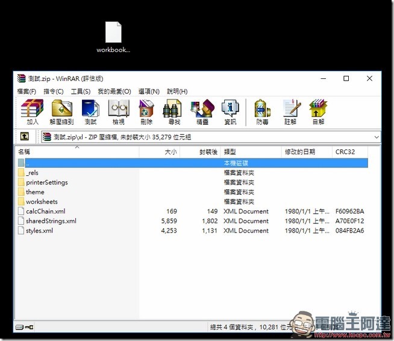Click the CRC32 value F60962BA
This screenshot has width=394, height=341.
349,211
